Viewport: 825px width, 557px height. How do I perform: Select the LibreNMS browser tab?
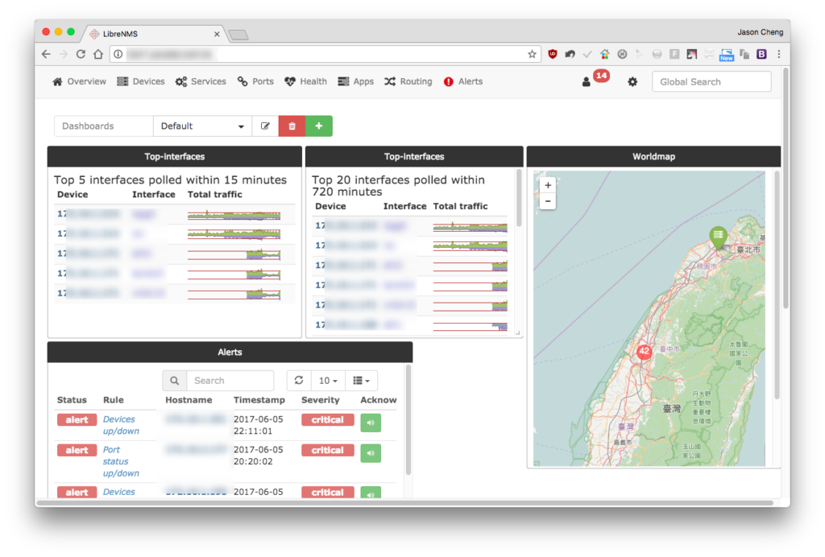tap(154, 34)
